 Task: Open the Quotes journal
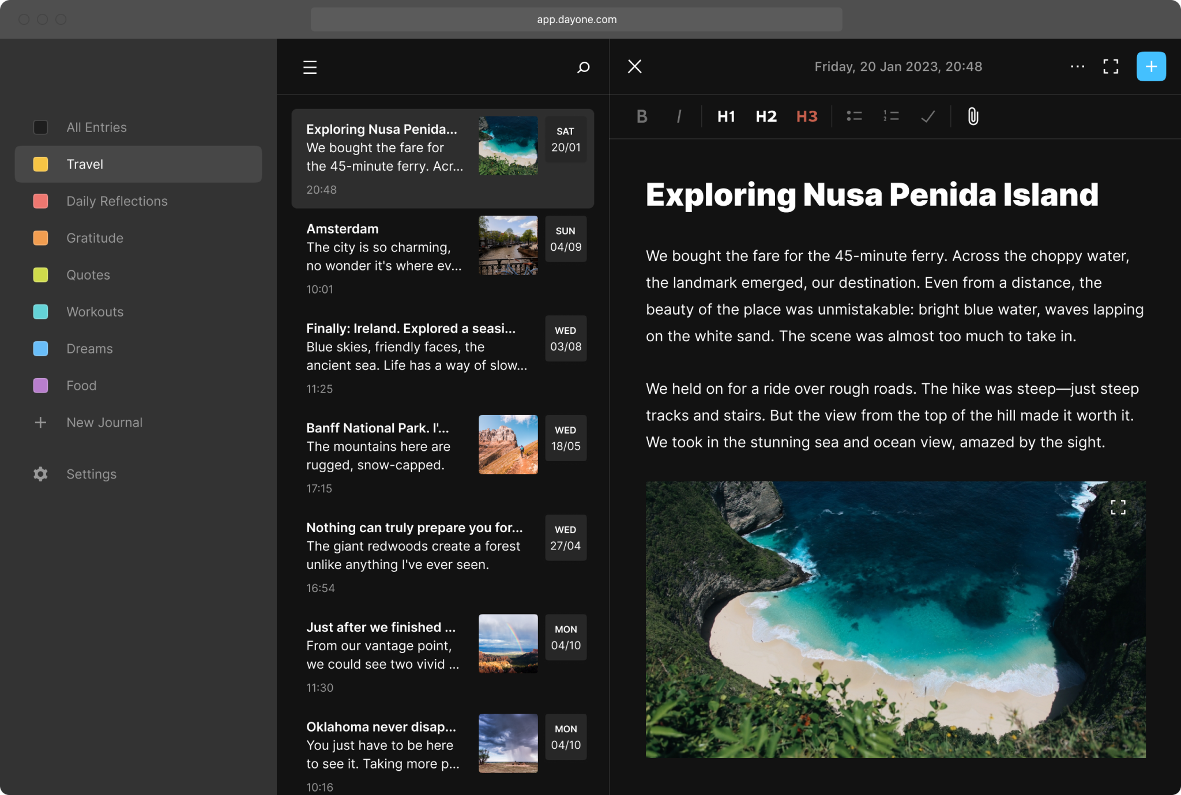tap(138, 275)
